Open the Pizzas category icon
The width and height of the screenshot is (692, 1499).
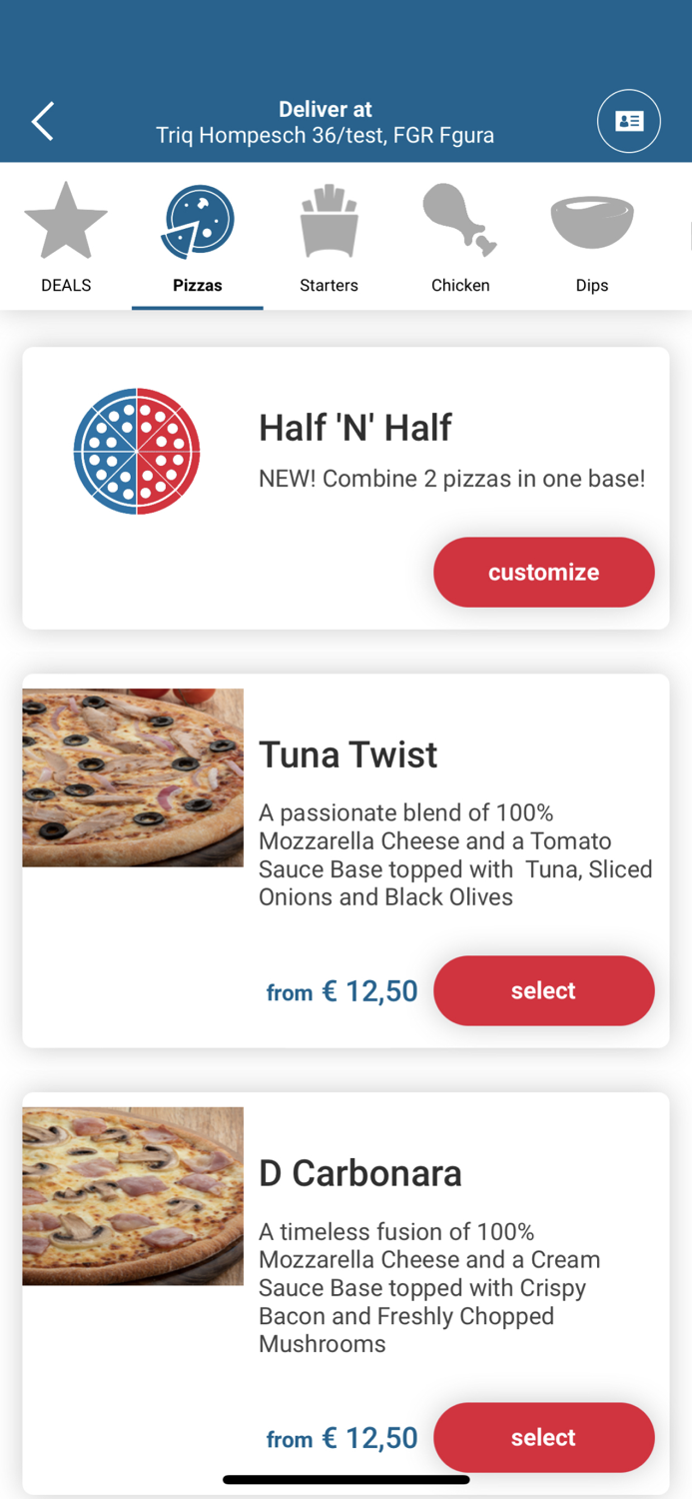[x=197, y=220]
